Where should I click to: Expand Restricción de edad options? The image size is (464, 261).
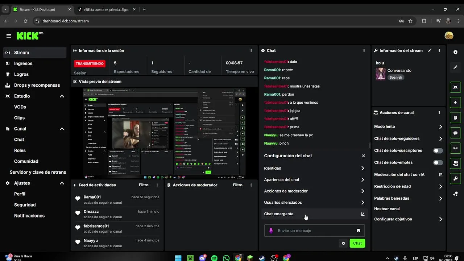coord(408,186)
